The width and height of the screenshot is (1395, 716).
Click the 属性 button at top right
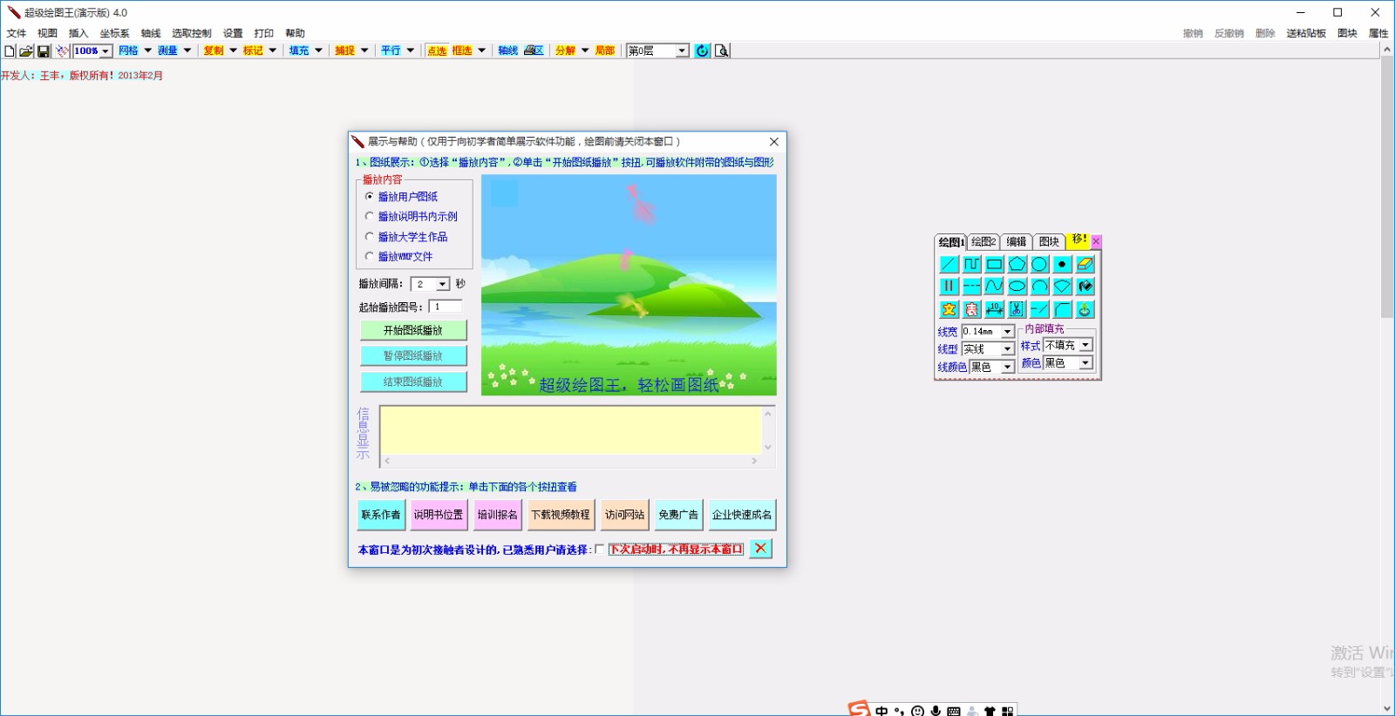[1378, 33]
